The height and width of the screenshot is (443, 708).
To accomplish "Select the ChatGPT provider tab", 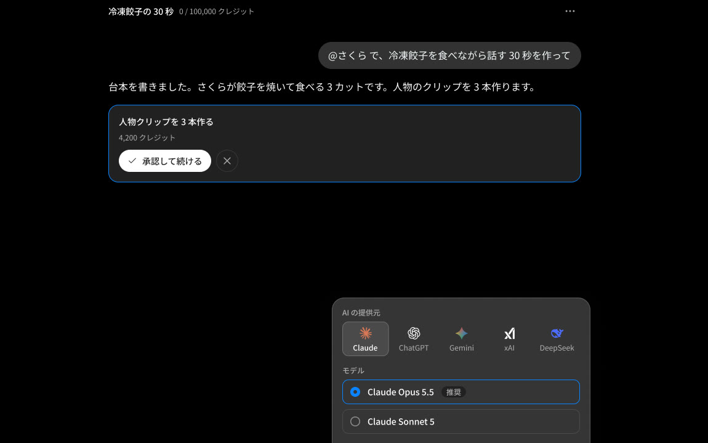I will point(414,339).
